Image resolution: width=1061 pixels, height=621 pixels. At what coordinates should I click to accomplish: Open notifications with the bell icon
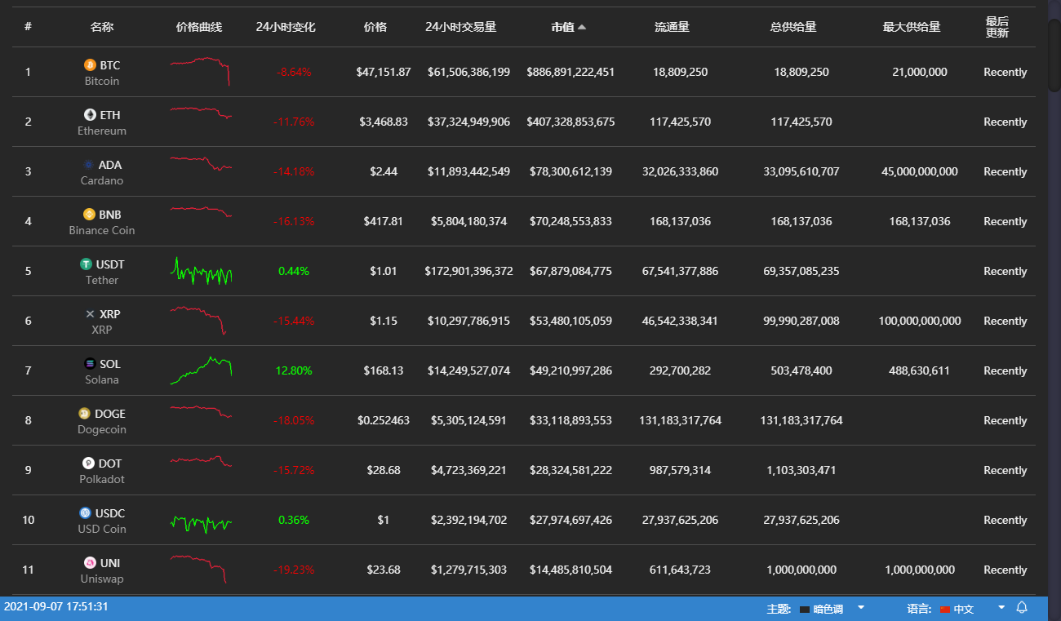[1022, 608]
